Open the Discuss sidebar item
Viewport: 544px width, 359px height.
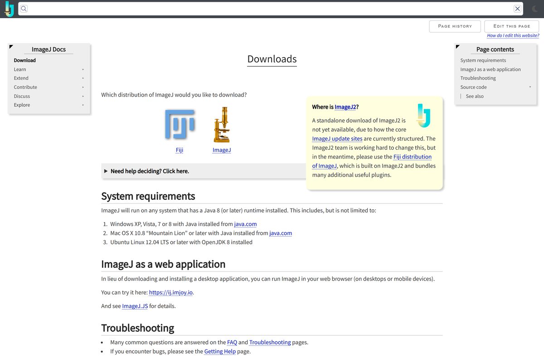22,96
